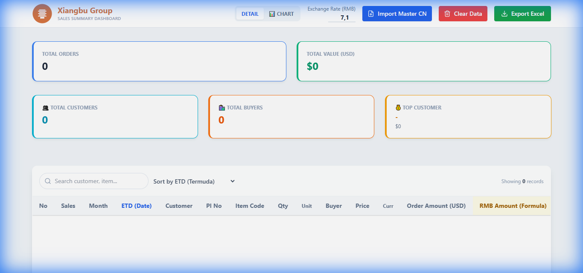Click the Import Master CN button
This screenshot has height=273, width=583.
[397, 13]
